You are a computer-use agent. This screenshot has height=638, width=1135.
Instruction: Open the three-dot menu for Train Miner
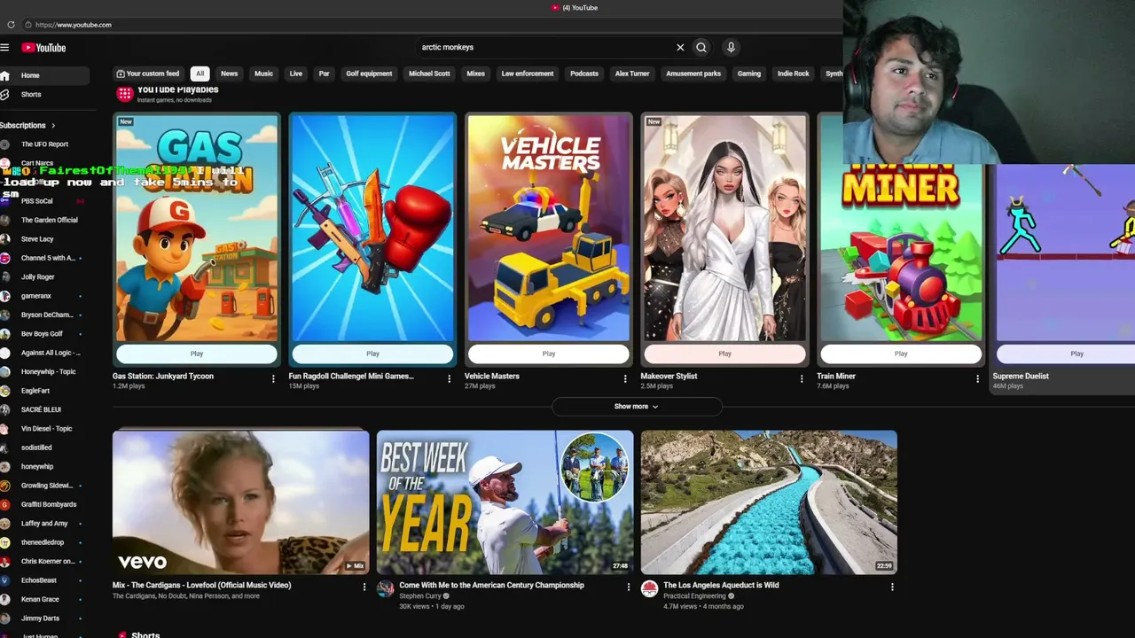pyautogui.click(x=977, y=379)
